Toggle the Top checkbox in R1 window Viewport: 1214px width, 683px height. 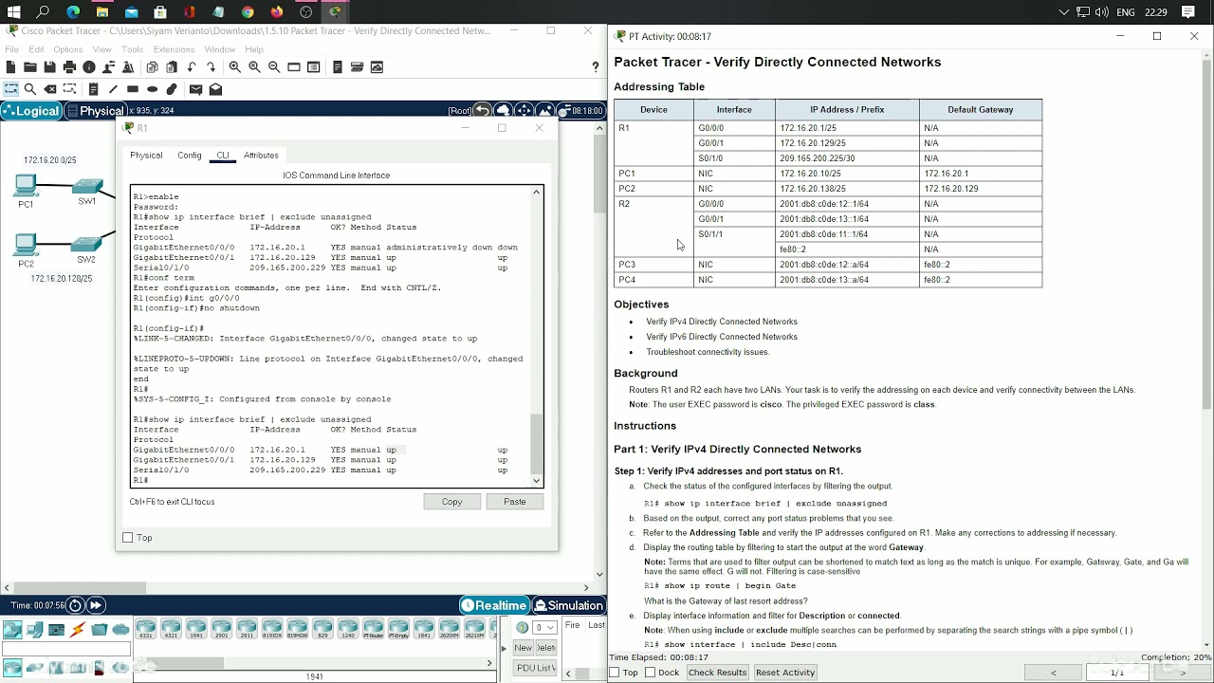(x=128, y=538)
